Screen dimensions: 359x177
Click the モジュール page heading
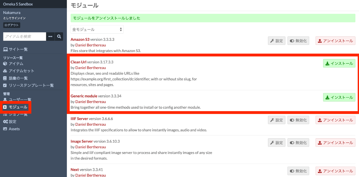[84, 5]
